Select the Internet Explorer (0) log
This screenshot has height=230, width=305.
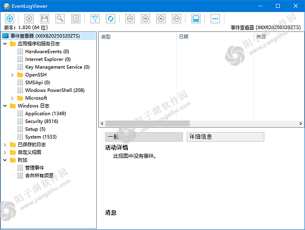click(48, 60)
